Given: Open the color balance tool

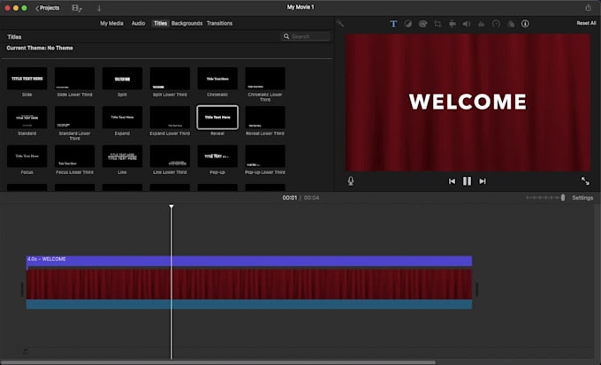Looking at the screenshot, I should click(x=407, y=24).
